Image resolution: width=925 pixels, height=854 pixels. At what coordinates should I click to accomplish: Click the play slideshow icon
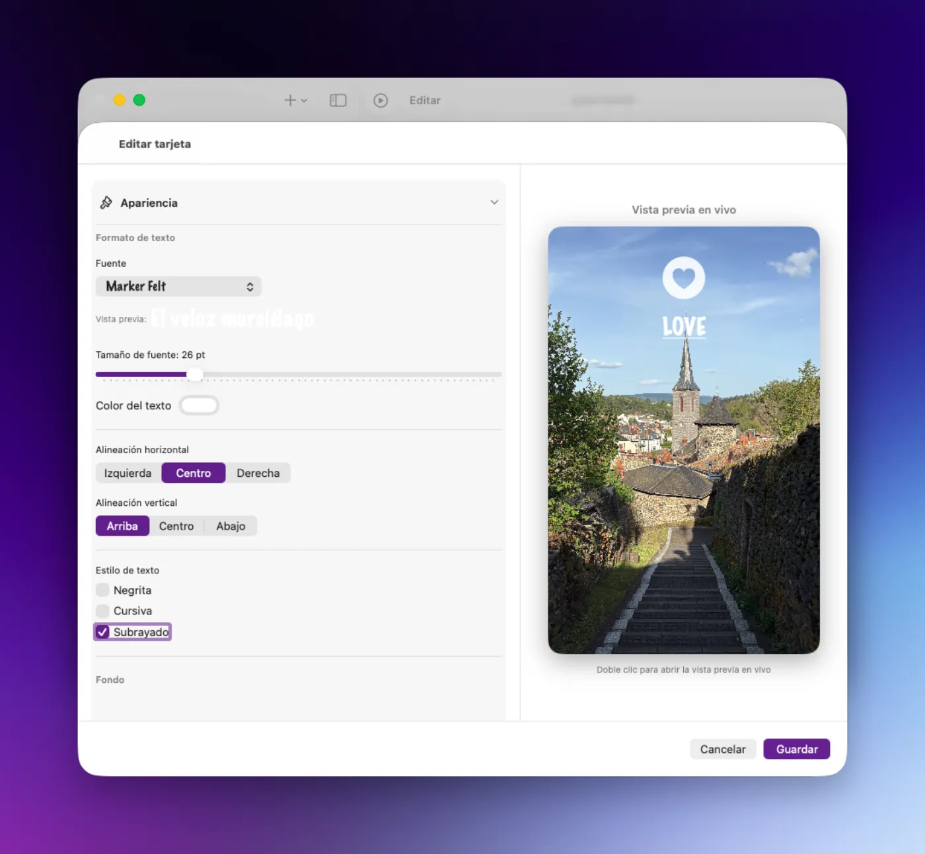point(381,100)
